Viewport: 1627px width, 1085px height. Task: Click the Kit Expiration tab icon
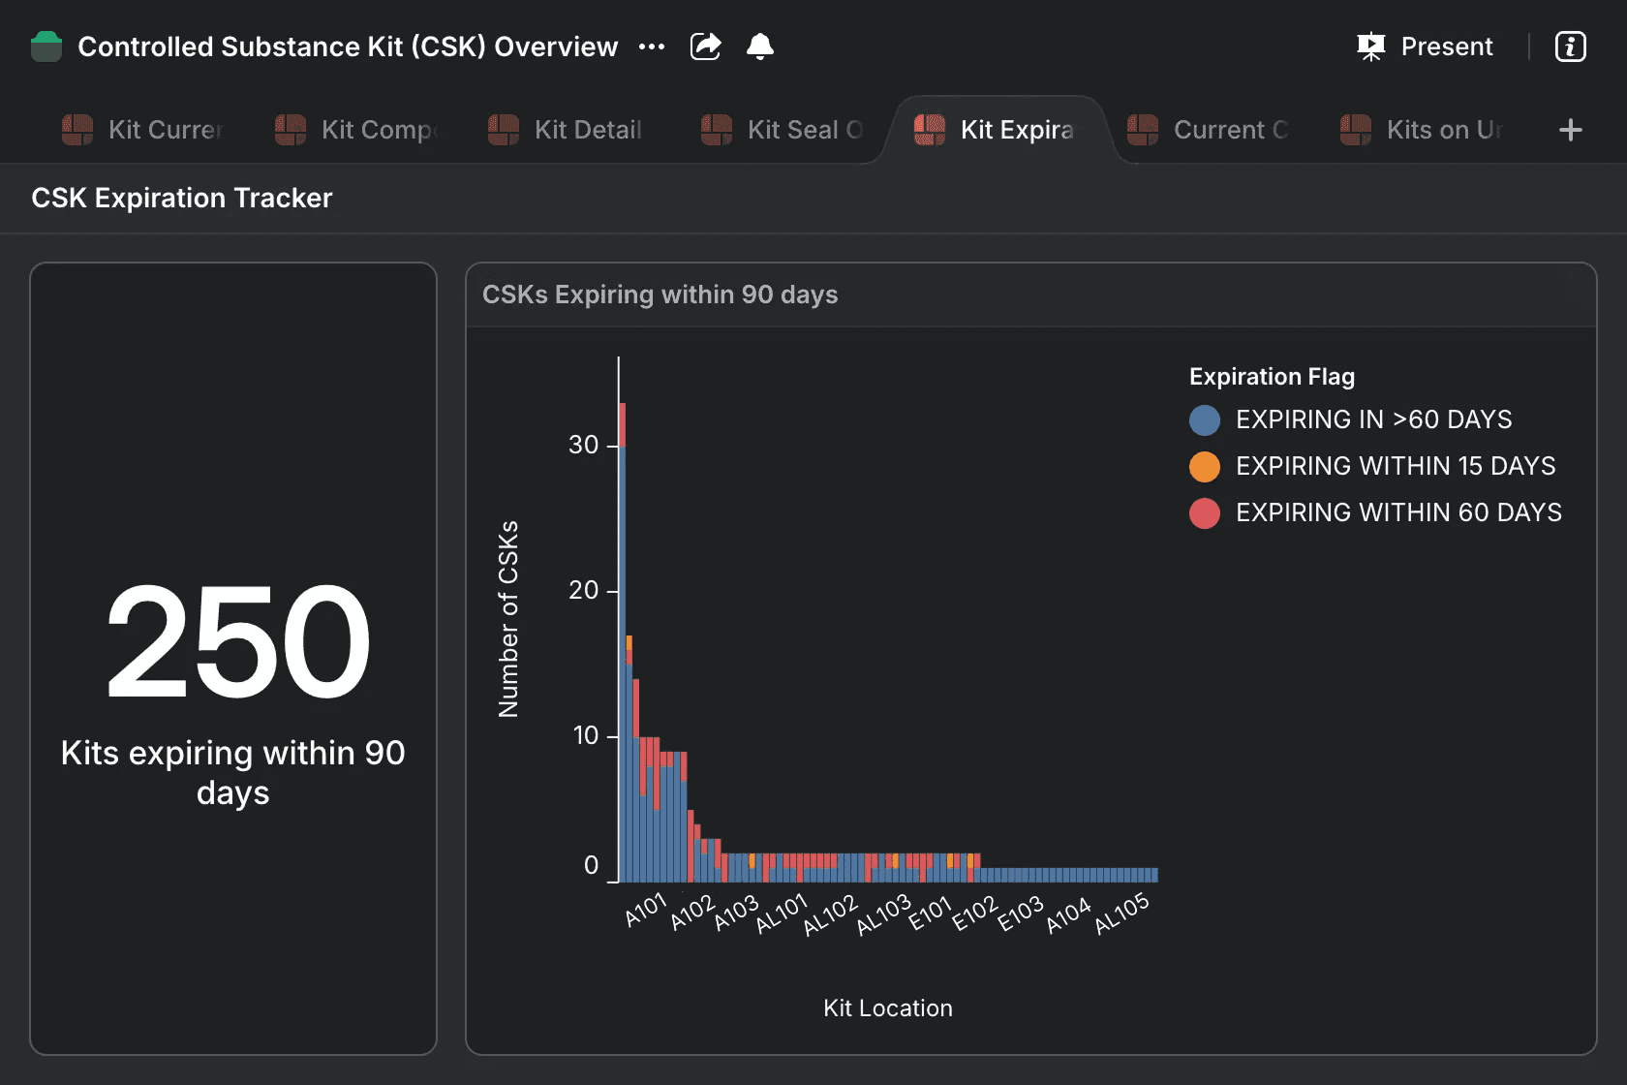click(930, 130)
